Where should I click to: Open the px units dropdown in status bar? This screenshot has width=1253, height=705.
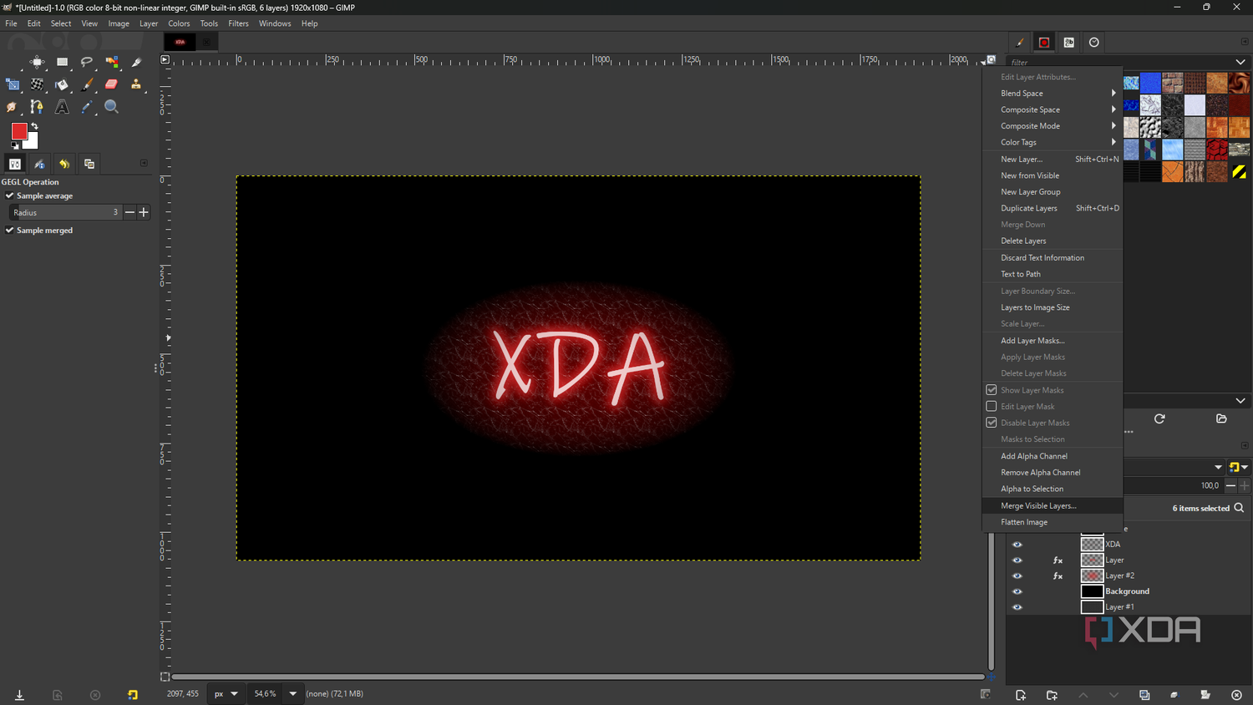[226, 693]
